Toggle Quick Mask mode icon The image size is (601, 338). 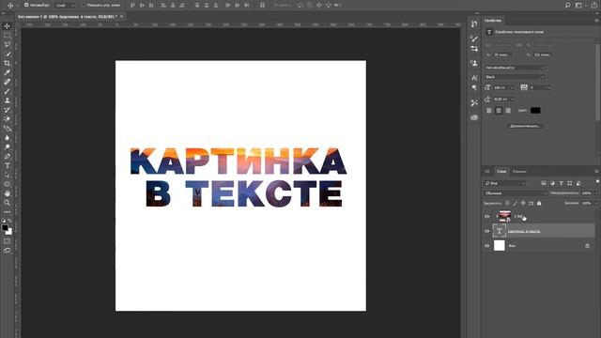7,241
